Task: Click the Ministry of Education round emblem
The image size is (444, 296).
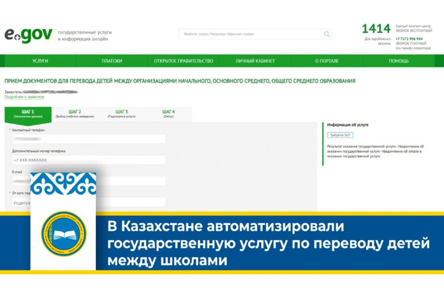Action: (x=64, y=234)
